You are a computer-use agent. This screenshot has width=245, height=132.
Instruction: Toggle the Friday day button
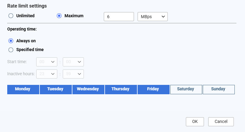tap(153, 89)
